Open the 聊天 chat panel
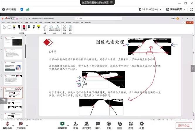Viewport: 195px width, 131px height. (98, 125)
